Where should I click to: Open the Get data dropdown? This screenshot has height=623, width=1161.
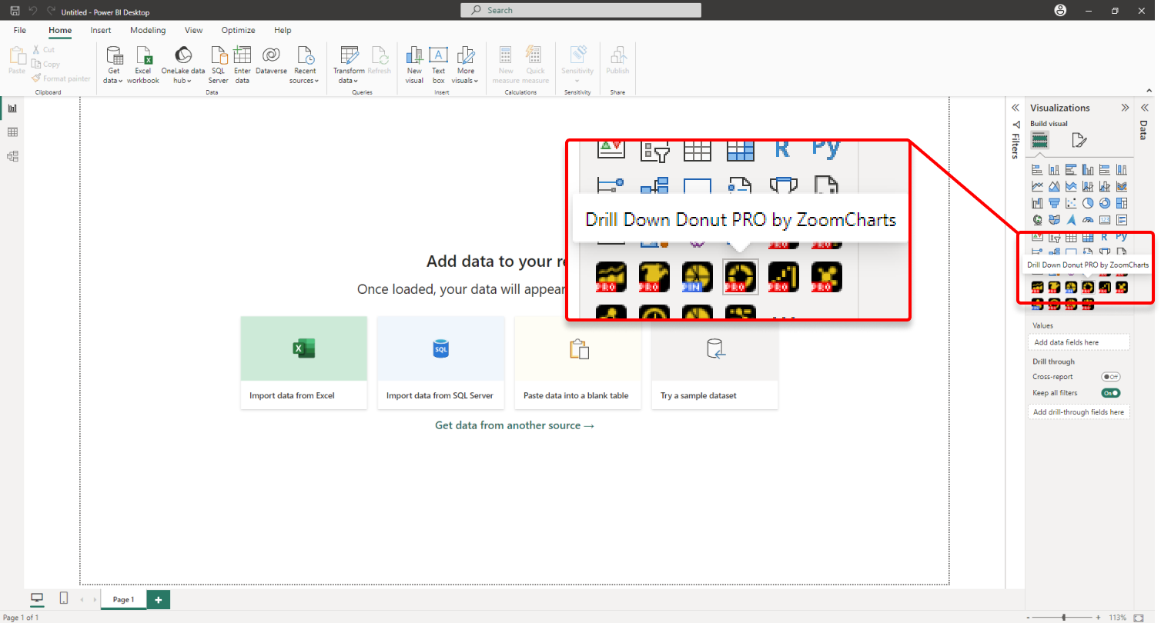113,65
